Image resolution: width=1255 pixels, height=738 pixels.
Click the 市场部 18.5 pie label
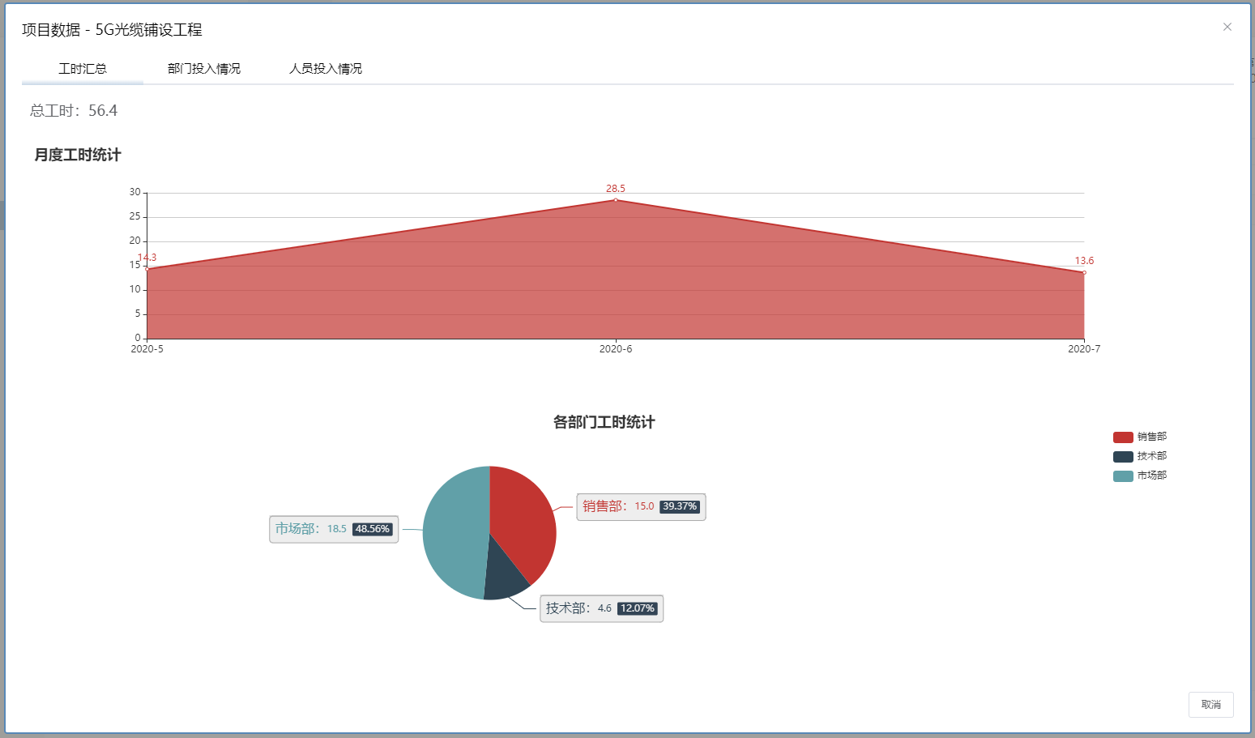(334, 529)
